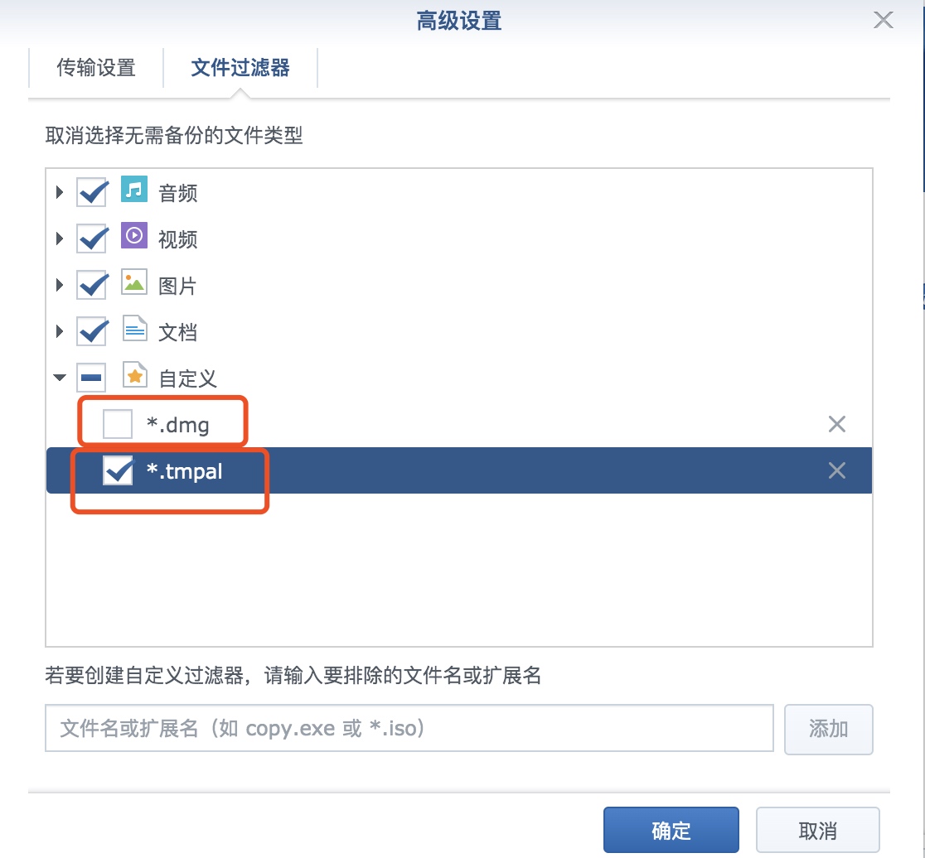The image size is (925, 858).
Task: Click the document page icon
Action: click(134, 329)
